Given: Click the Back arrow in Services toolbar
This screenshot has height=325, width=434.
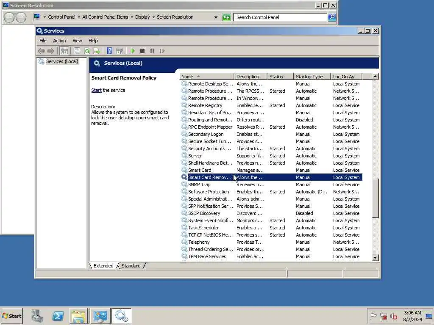Looking at the screenshot, I should 41,51.
